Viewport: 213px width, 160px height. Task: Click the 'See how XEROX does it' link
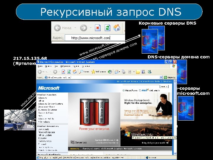point(106,140)
